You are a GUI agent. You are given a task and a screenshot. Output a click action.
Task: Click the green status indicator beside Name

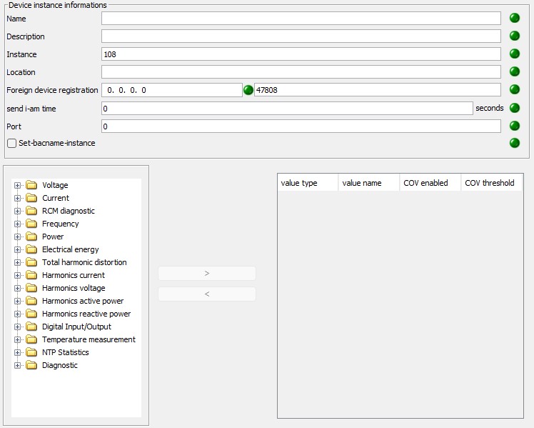tap(514, 18)
